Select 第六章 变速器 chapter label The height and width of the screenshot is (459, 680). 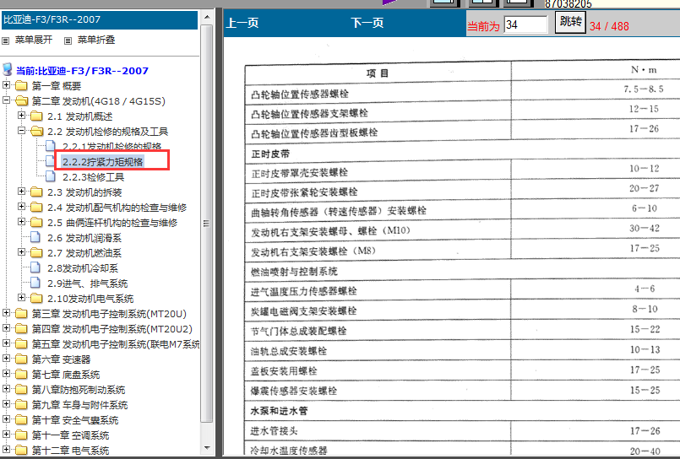pos(61,359)
